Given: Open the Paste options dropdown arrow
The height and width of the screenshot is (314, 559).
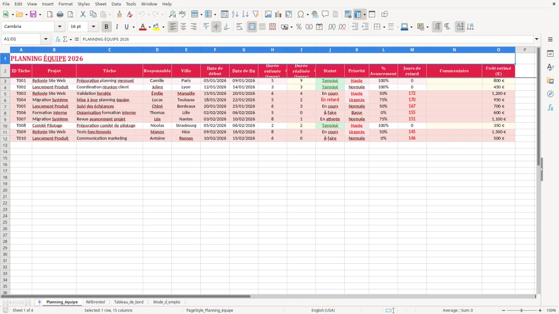Looking at the screenshot, I should pyautogui.click(x=110, y=14).
